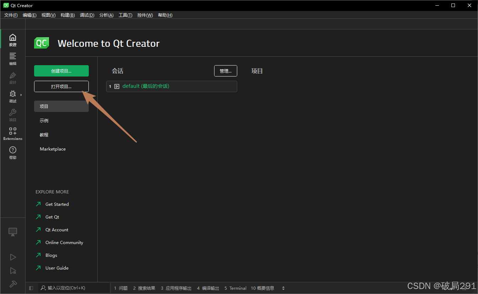
Task: Click the QC logo in the welcome header
Action: [42, 43]
